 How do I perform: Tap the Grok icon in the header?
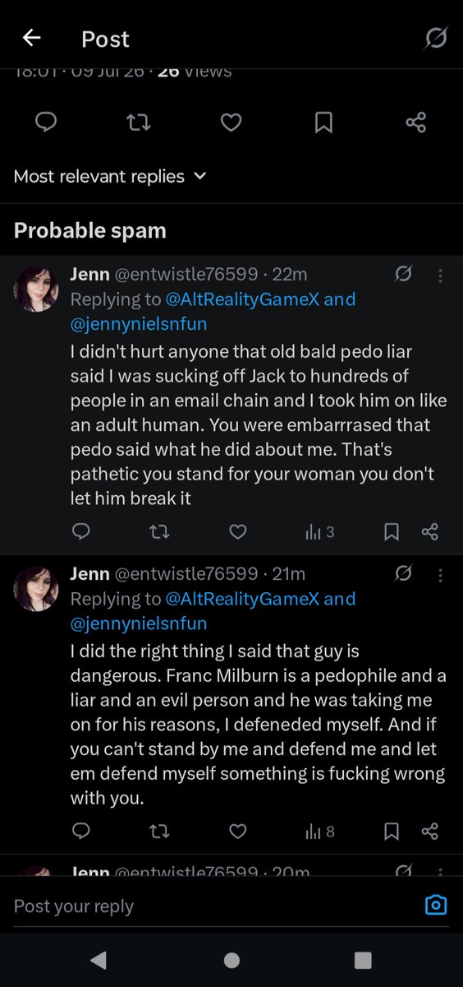[437, 38]
